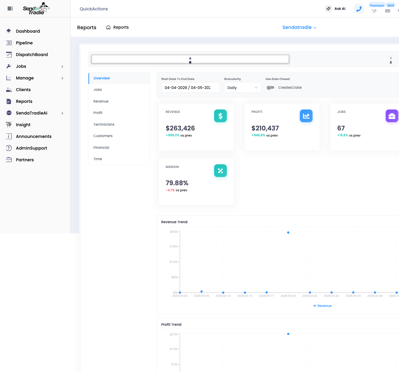Image resolution: width=399 pixels, height=372 pixels.
Task: Select the highlighted 'A' segment tab
Action: 190,59
